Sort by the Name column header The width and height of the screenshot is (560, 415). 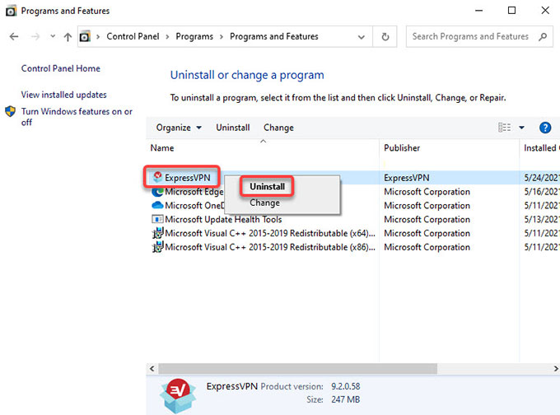(162, 148)
